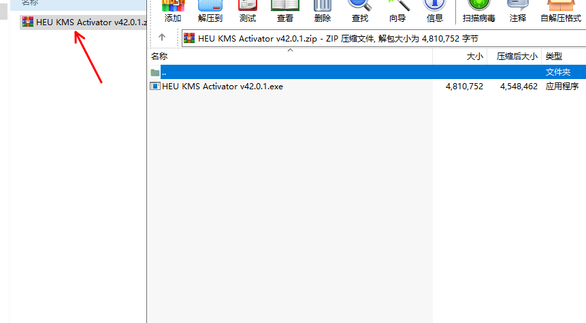The image size is (586, 323).
Task: Run the 测试 (Test) archive tool
Action: pyautogui.click(x=248, y=10)
